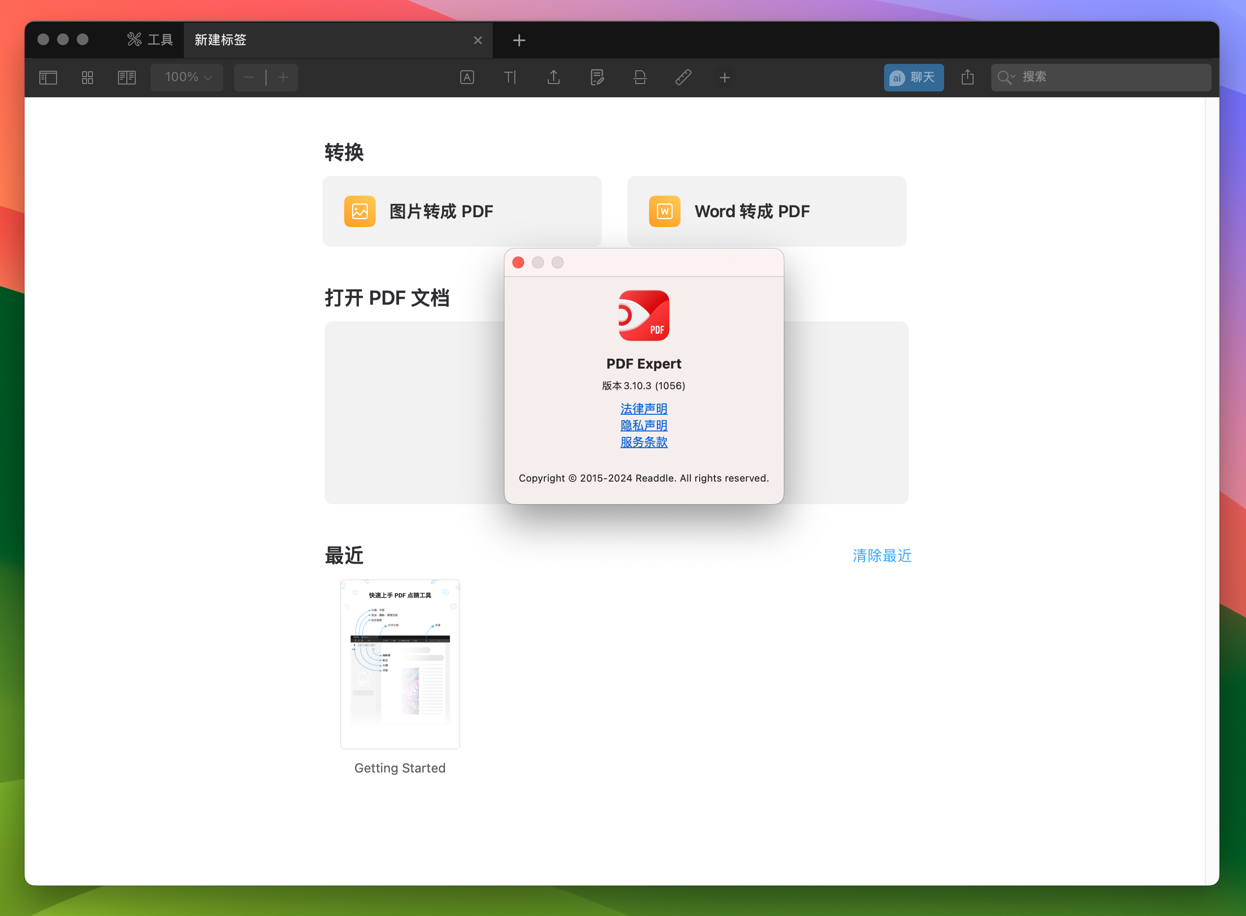Click the 隐私声明 privacy policy link
Image resolution: width=1246 pixels, height=916 pixels.
point(642,426)
